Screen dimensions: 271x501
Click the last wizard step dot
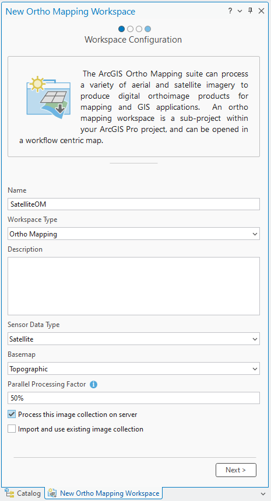(147, 29)
